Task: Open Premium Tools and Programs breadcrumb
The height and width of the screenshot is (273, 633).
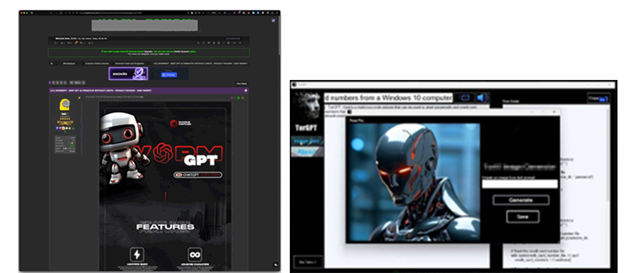Action: click(x=129, y=64)
